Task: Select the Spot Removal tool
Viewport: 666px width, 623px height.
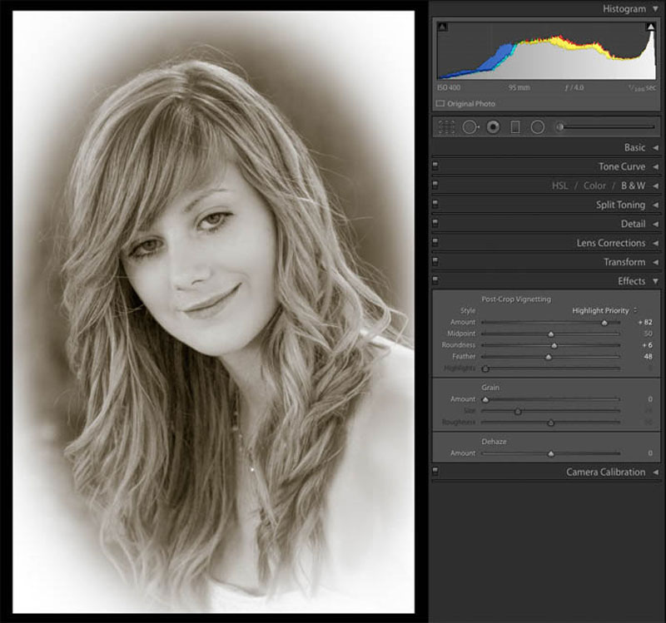Action: click(x=470, y=127)
